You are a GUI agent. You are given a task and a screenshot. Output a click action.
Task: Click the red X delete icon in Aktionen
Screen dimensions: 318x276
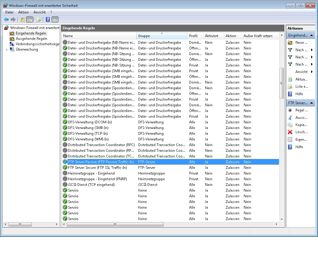click(290, 132)
